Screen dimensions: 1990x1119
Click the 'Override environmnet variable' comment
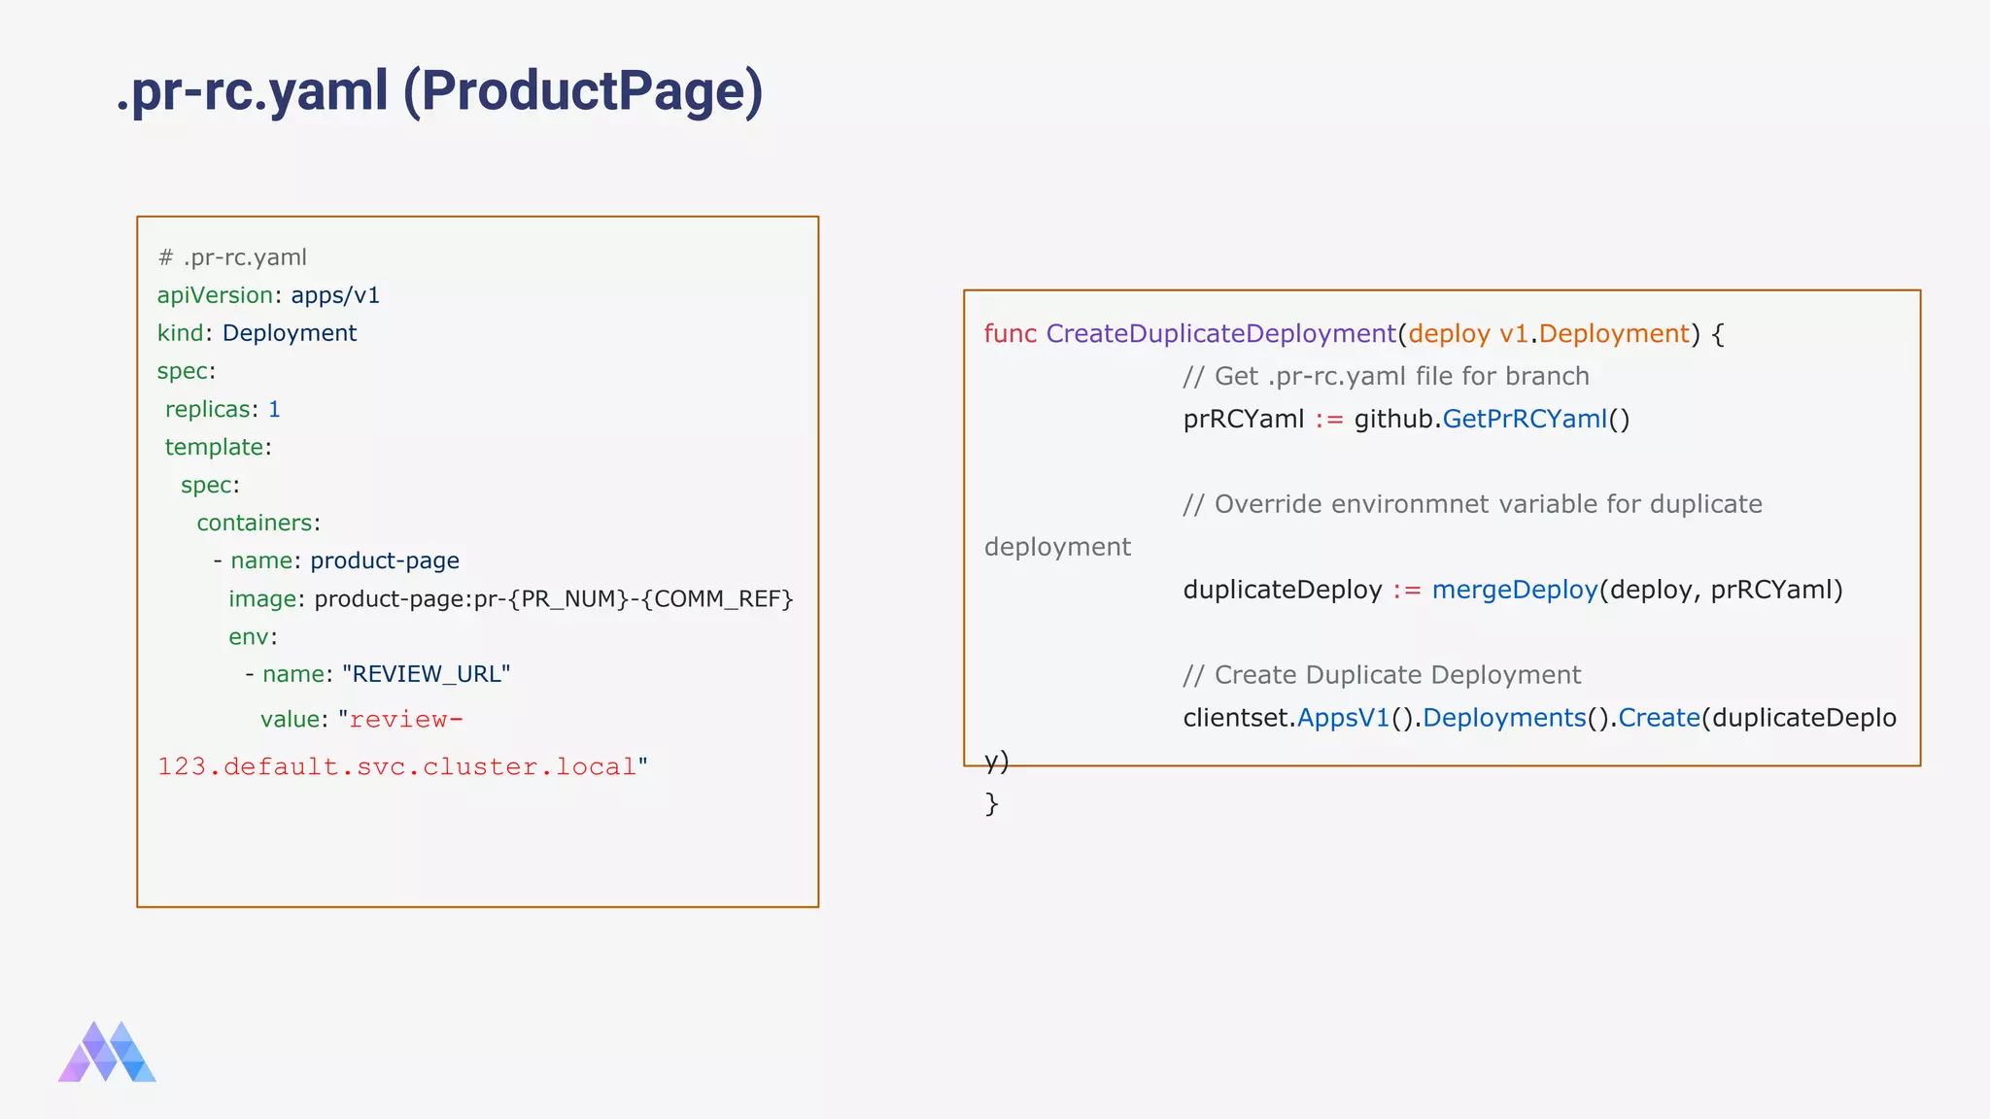point(1472,504)
